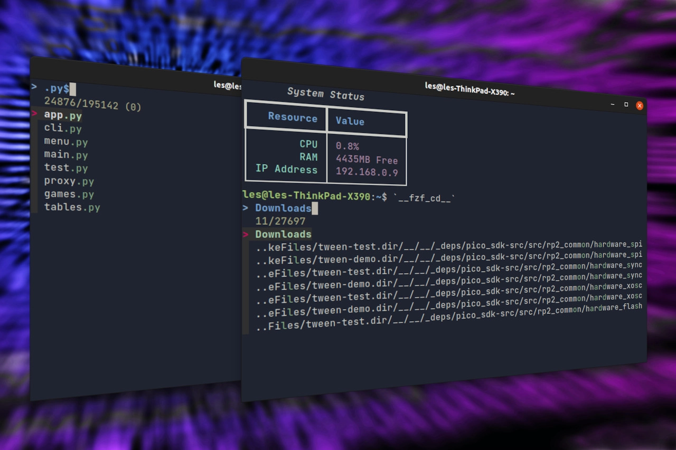Focus the .py$ search query in back terminal
This screenshot has height=450, width=676.
click(x=57, y=88)
